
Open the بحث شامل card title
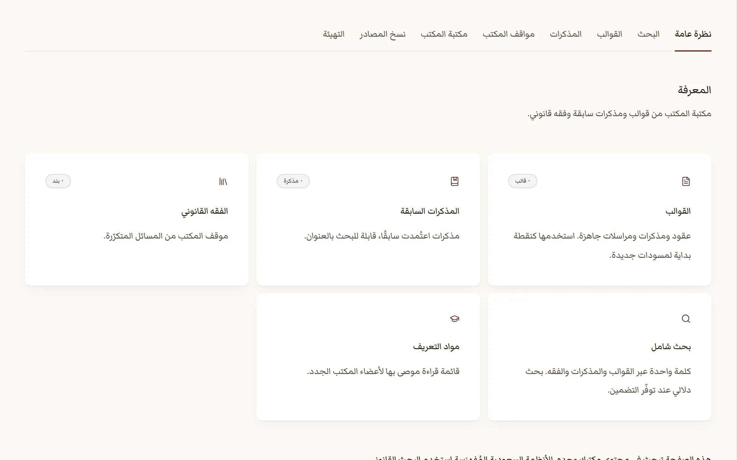[x=671, y=347]
